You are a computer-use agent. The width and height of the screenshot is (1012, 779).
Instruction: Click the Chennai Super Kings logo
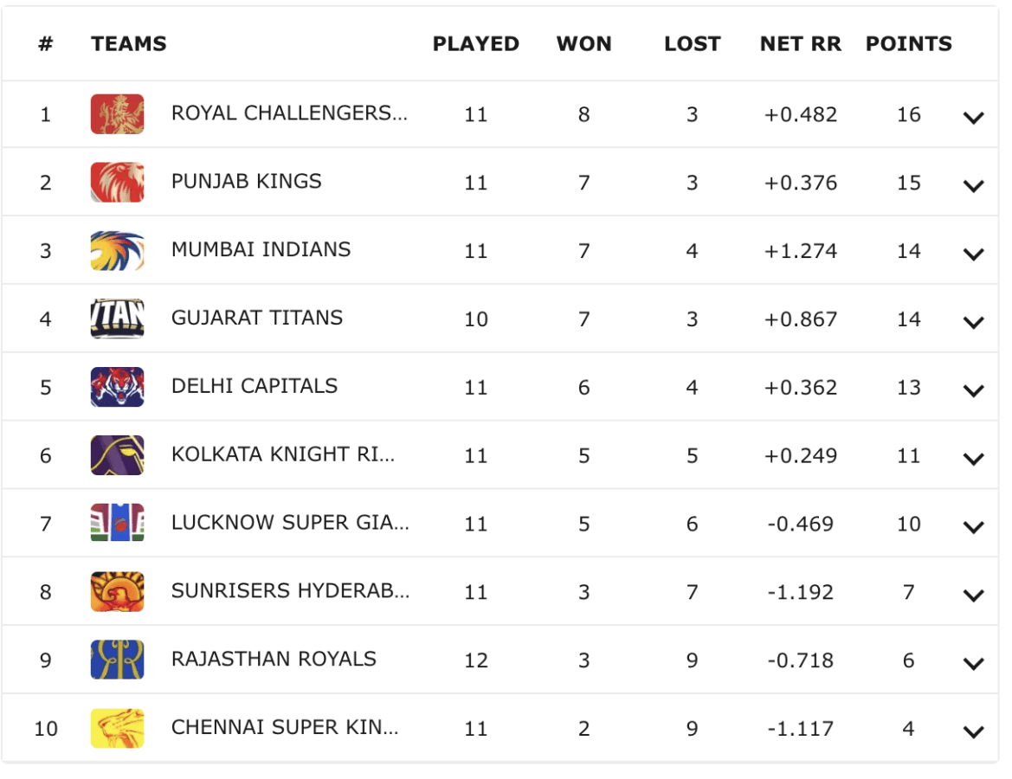click(x=117, y=728)
